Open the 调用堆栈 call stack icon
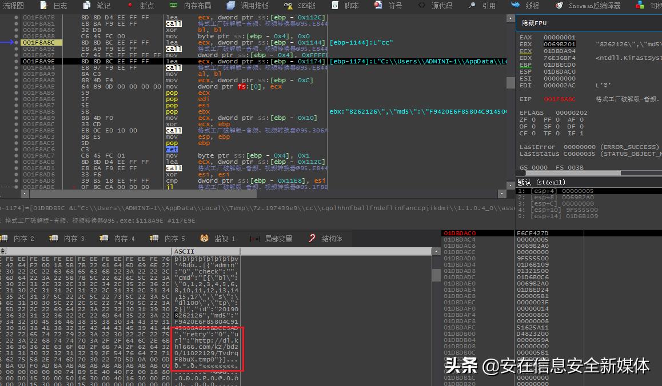Viewport: 662px width, 386px height. click(x=230, y=5)
